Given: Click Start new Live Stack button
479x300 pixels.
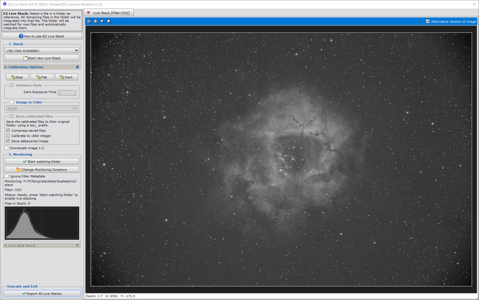Looking at the screenshot, I should pyautogui.click(x=42, y=58).
